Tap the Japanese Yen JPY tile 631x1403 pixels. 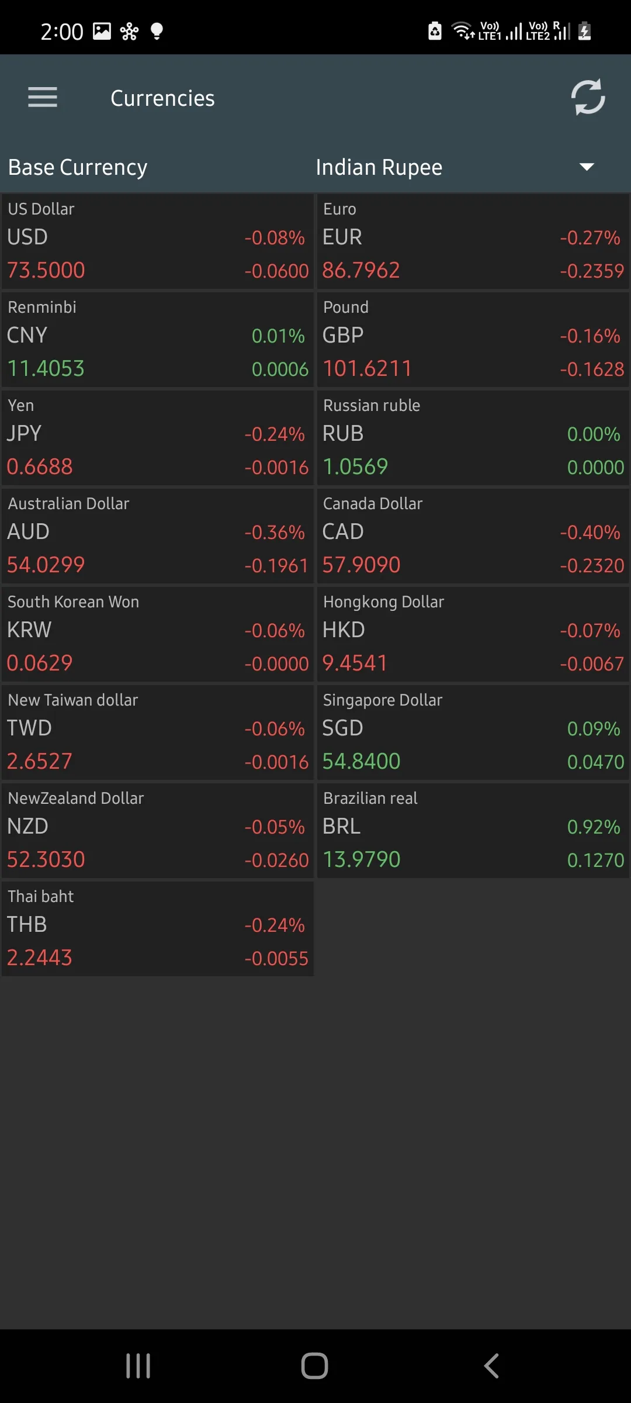[x=157, y=437]
